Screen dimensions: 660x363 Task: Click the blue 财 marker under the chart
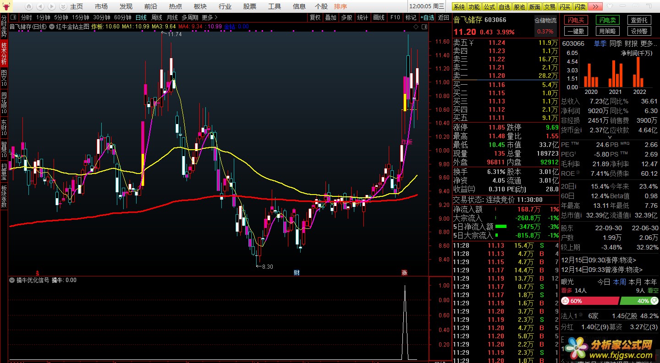(x=297, y=272)
